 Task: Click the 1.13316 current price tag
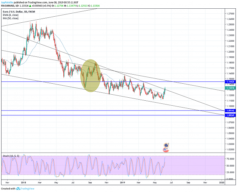[x=230, y=88]
